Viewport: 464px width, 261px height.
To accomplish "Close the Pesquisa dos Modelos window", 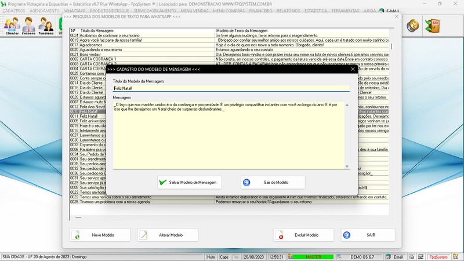I will (x=397, y=17).
